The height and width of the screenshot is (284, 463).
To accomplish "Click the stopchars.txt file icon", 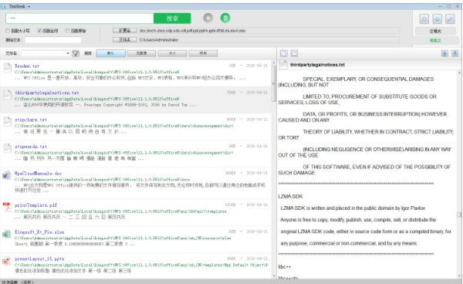I will click(7, 122).
